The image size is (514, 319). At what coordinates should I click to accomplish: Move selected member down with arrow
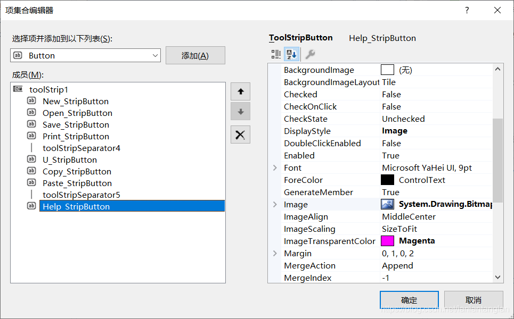240,111
